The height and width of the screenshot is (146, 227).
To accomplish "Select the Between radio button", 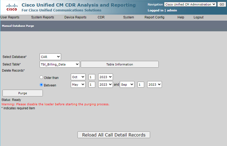I will tap(41, 85).
